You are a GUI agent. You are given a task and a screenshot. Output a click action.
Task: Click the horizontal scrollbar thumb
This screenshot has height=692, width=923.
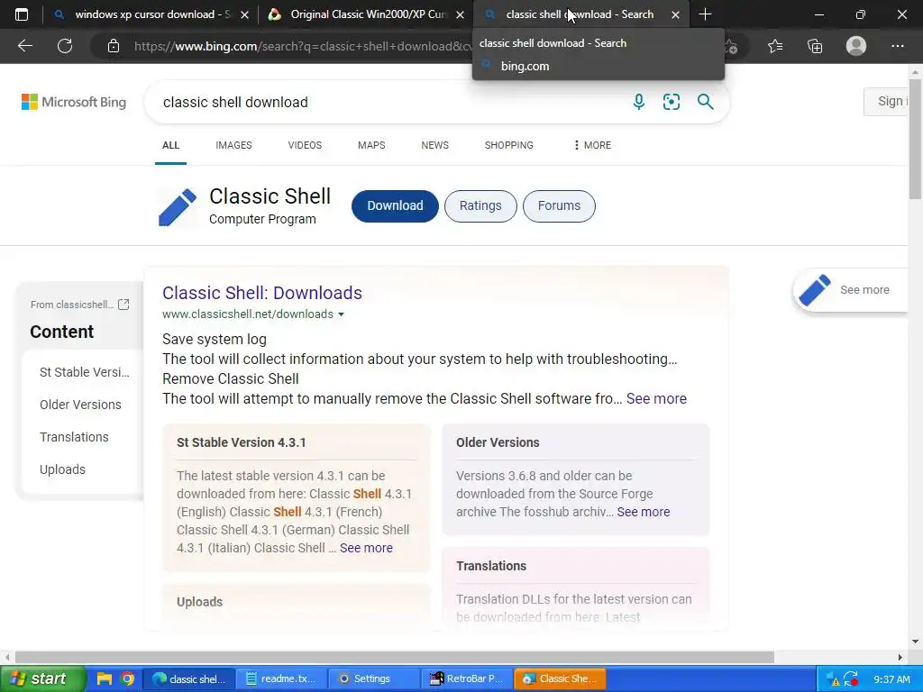point(395,657)
